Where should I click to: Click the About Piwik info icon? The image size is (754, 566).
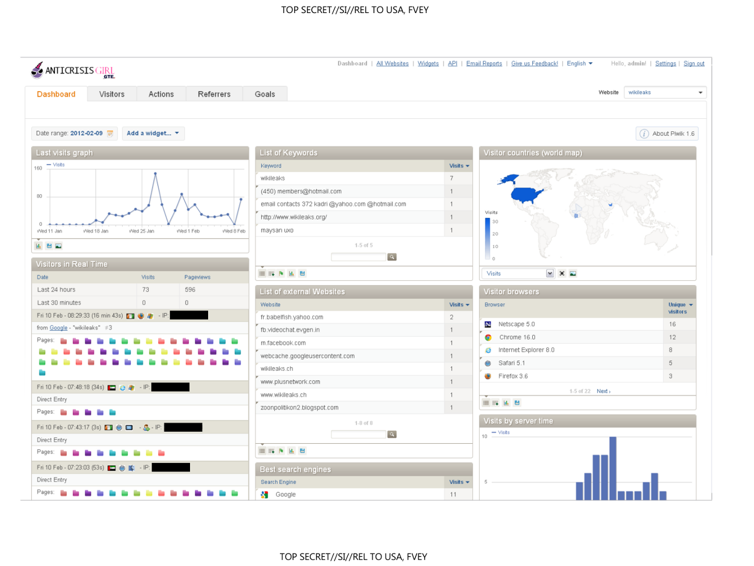644,134
